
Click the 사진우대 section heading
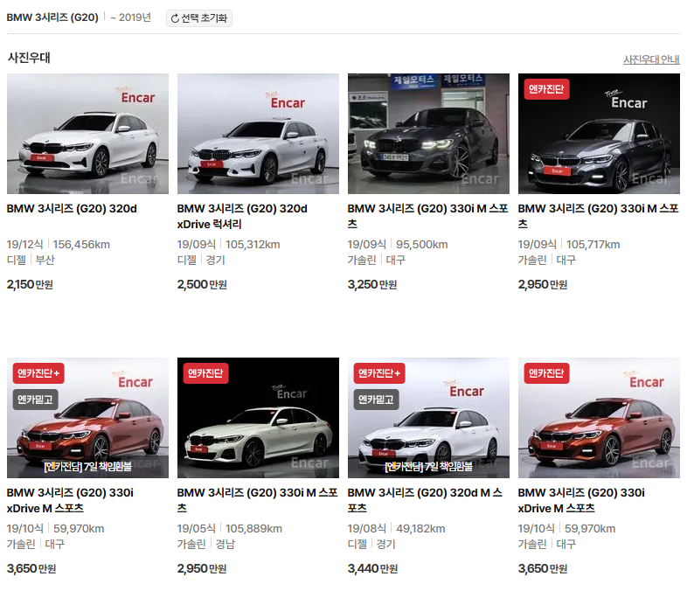coord(29,58)
